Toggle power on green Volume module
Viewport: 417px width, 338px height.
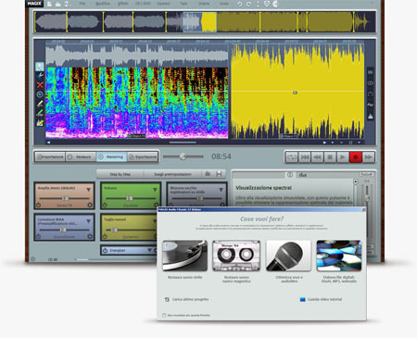point(105,205)
